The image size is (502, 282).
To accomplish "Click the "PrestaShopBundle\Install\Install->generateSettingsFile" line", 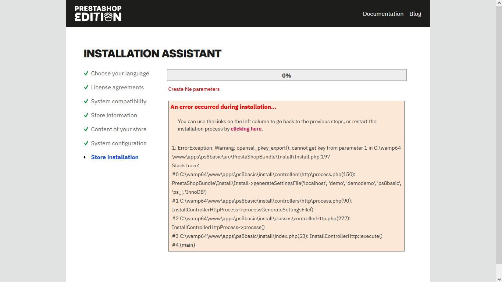I will point(286,183).
